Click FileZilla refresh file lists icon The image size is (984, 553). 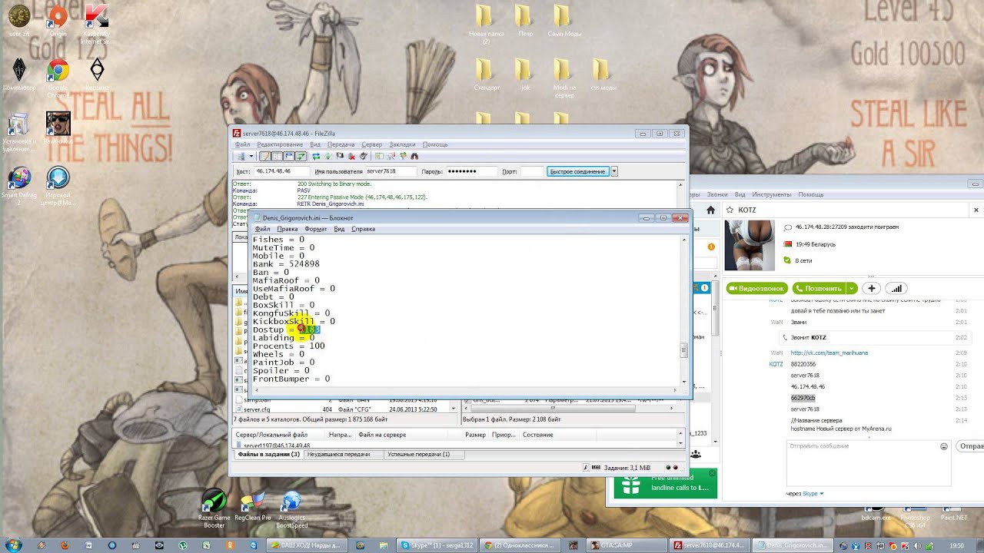(316, 157)
